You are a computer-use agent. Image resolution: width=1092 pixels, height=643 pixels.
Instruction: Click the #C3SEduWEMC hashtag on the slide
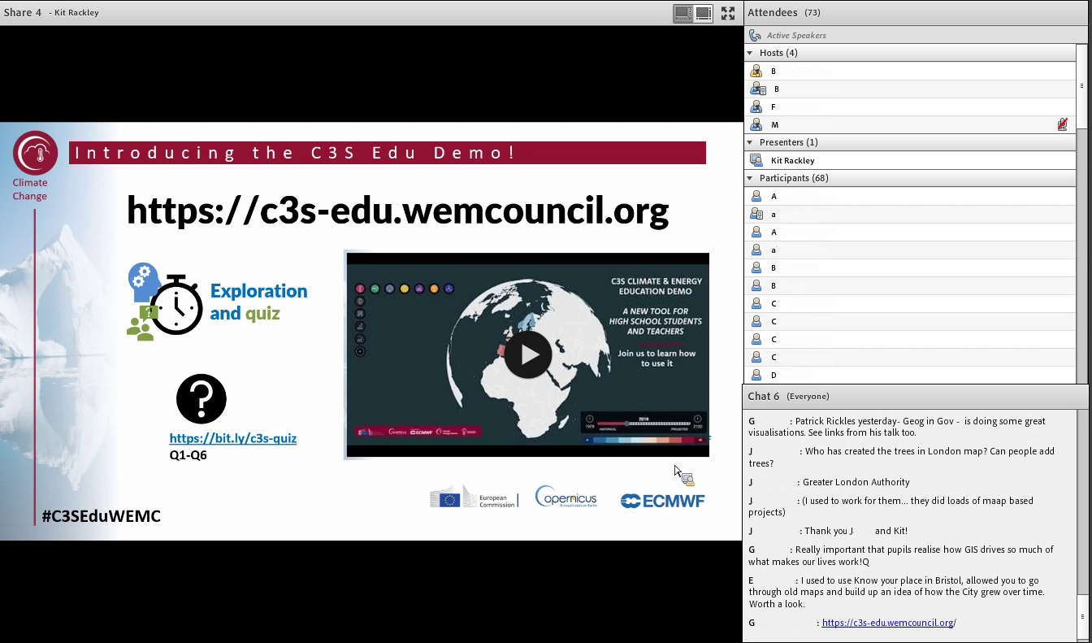[x=102, y=516]
